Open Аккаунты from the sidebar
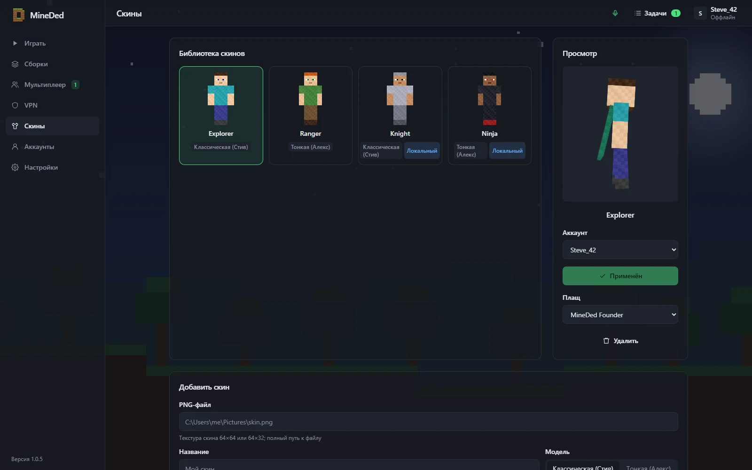 click(x=52, y=147)
